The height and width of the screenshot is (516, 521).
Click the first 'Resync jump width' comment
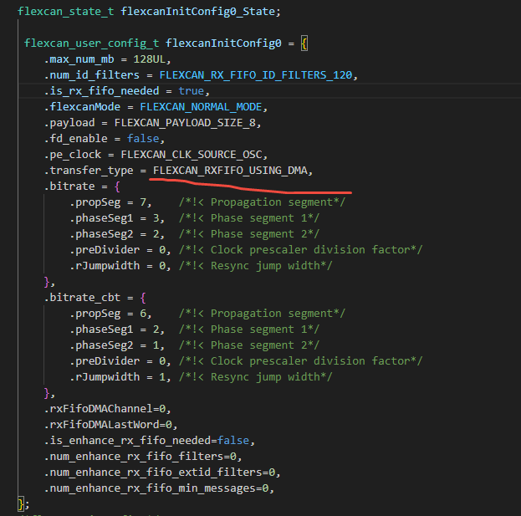[256, 266]
